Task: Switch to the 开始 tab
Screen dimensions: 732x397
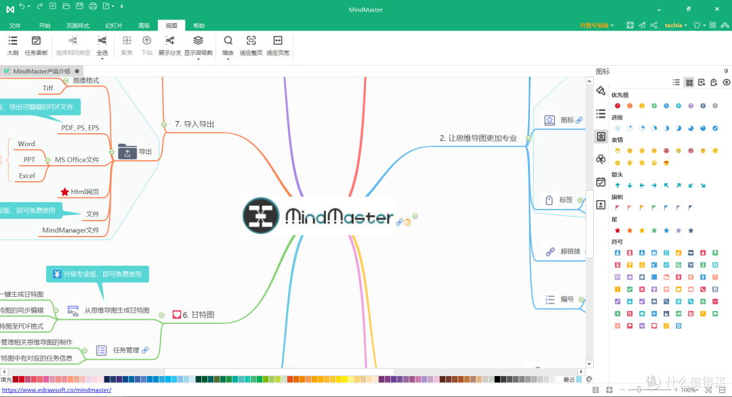Action: pyautogui.click(x=44, y=26)
